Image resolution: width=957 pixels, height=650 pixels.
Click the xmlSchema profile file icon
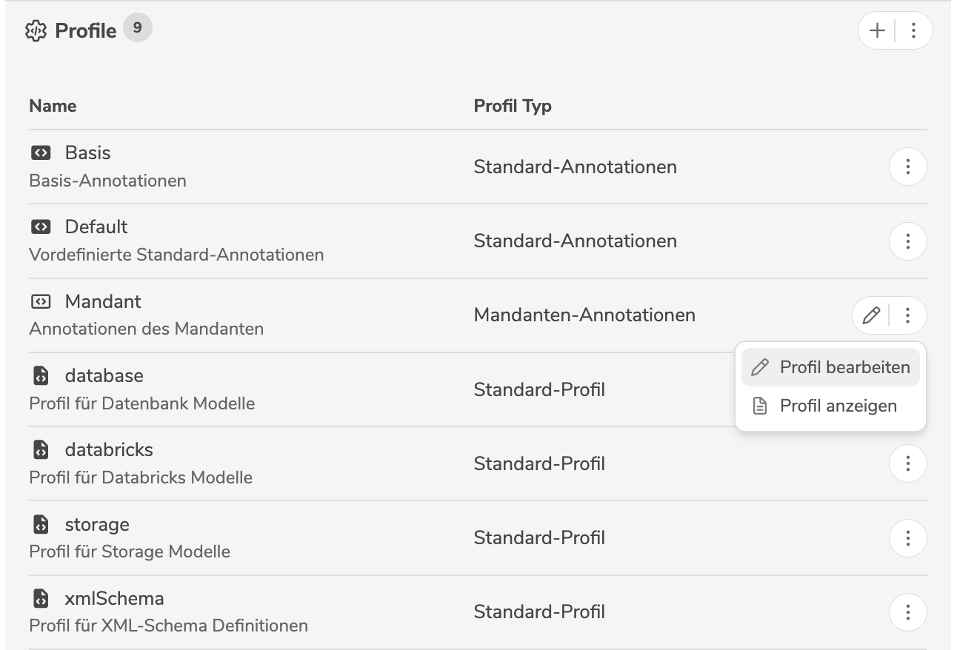click(41, 599)
